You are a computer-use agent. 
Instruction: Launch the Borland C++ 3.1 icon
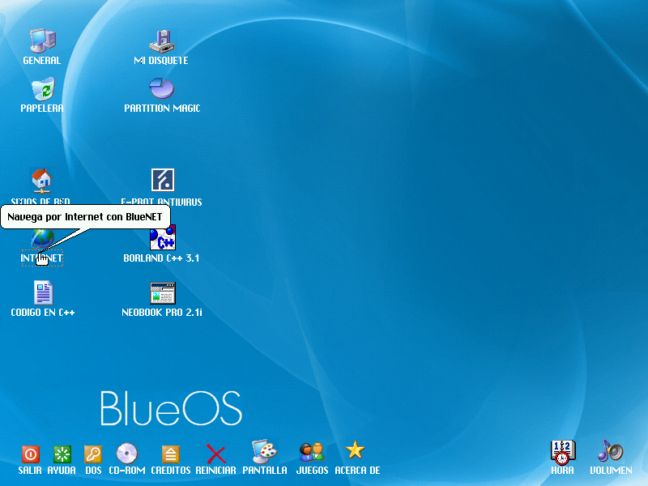[x=163, y=237]
